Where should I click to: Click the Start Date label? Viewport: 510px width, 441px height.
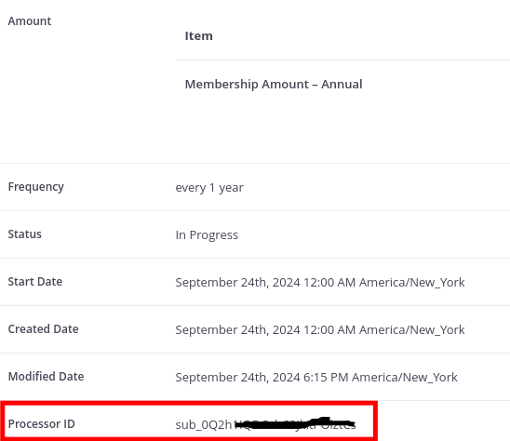35,282
